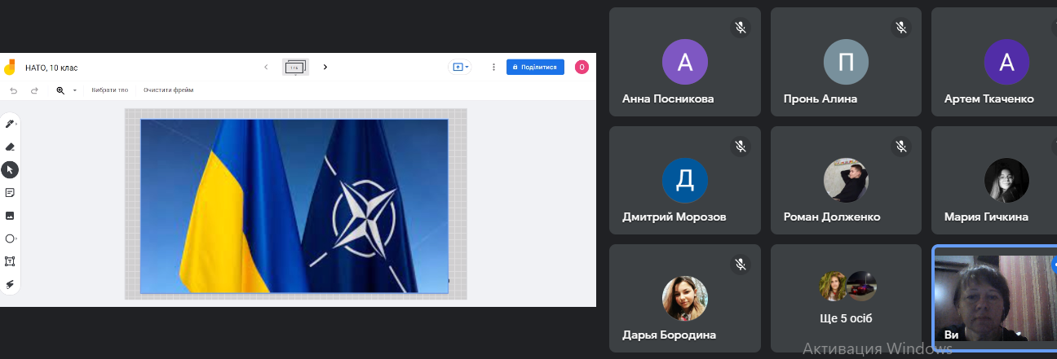Open zoom level dropdown arrow

point(74,90)
